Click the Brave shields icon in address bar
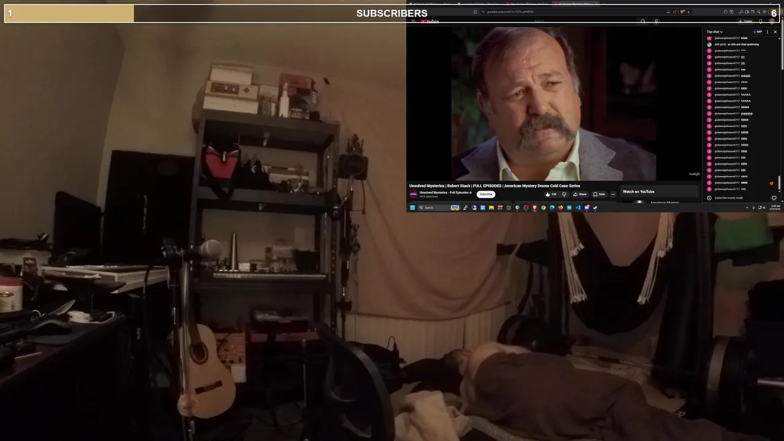Image resolution: width=784 pixels, height=441 pixels. click(682, 12)
